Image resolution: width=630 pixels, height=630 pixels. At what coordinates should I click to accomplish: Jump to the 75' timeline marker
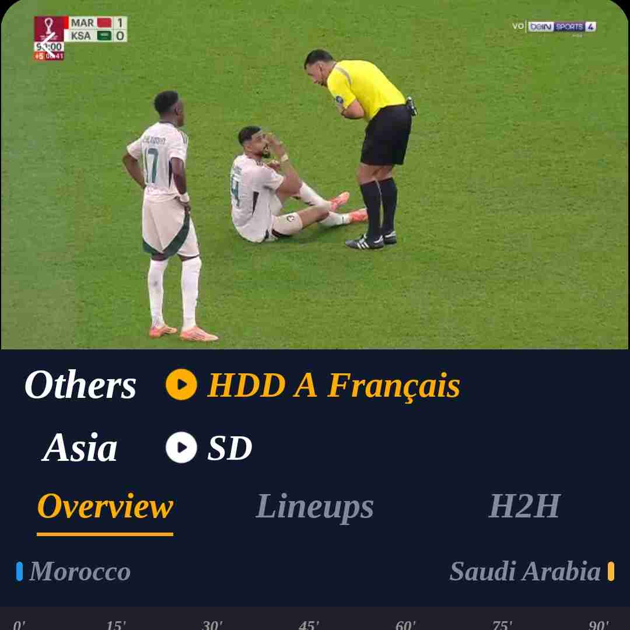[x=502, y=625]
